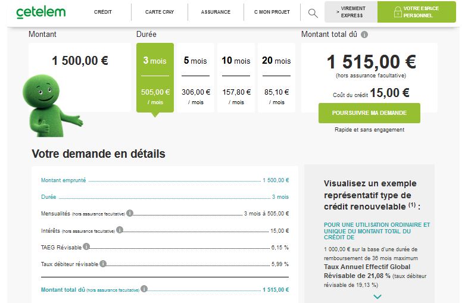Edit the 1 500,00 € amount field

[x=79, y=61]
